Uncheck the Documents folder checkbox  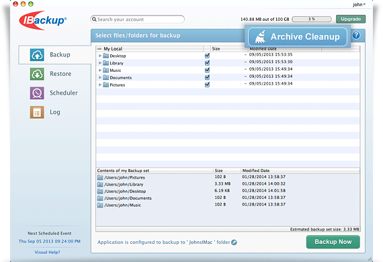click(x=207, y=77)
